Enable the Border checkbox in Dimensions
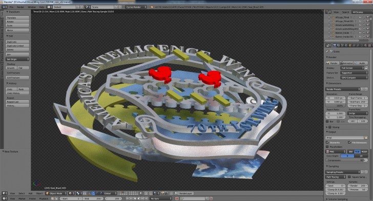The image size is (373, 201). 327,121
